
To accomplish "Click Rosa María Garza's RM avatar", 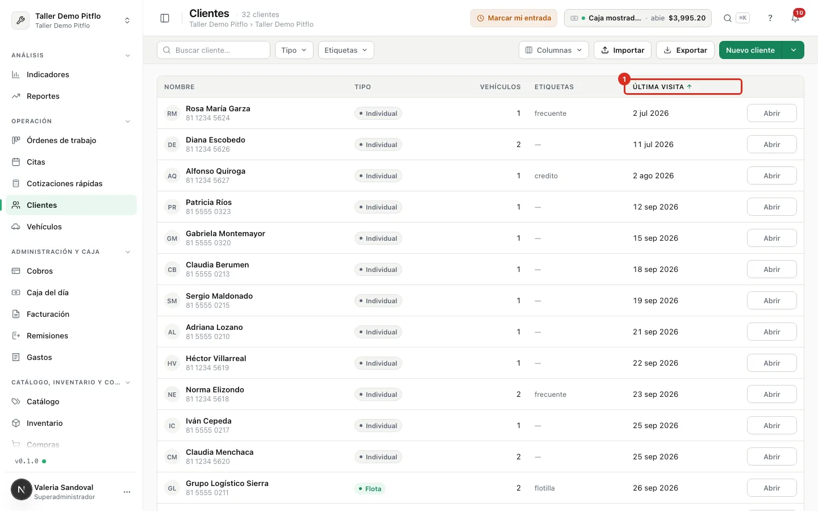I will [172, 114].
